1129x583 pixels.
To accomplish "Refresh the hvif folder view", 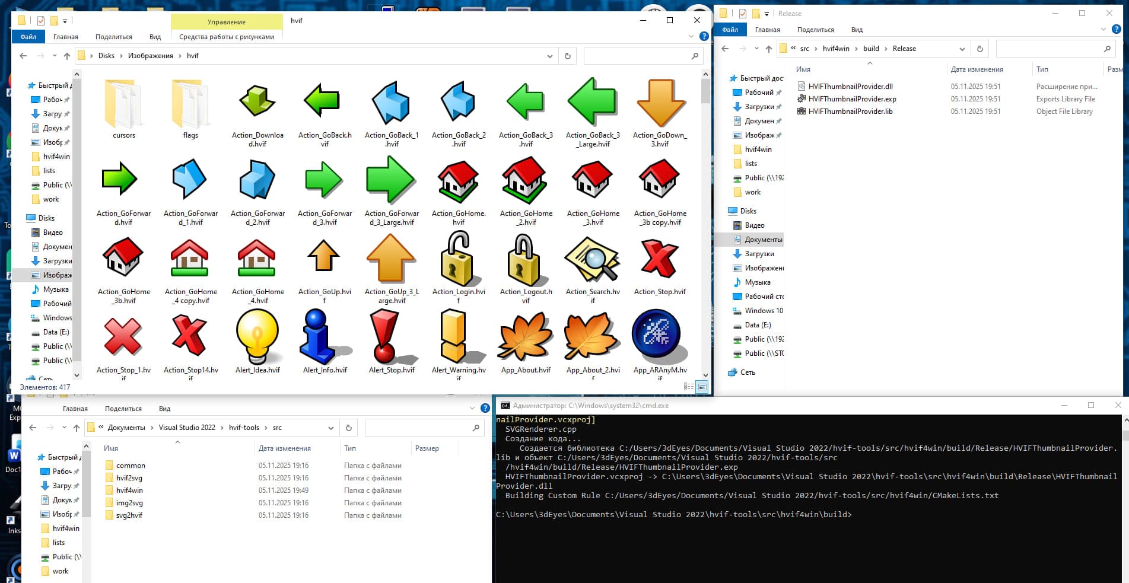I will click(x=568, y=56).
